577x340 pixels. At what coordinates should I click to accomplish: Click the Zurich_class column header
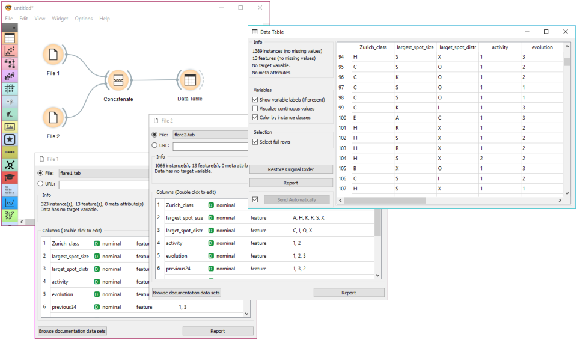tap(373, 47)
